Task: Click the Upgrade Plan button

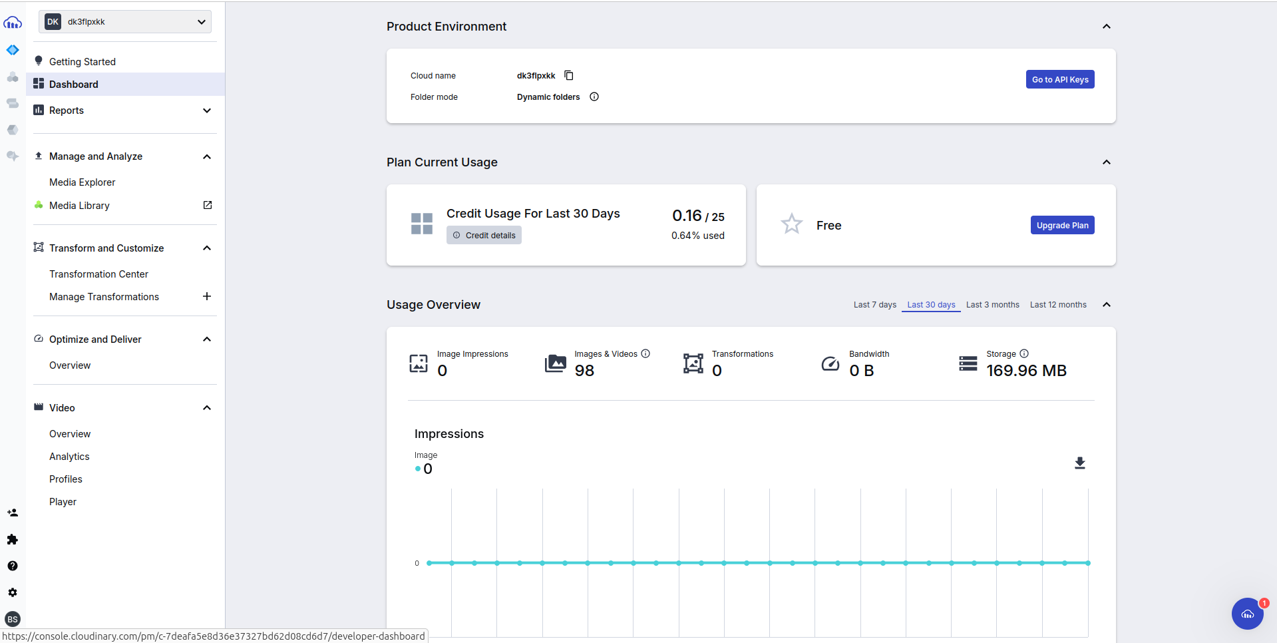Action: click(x=1062, y=225)
